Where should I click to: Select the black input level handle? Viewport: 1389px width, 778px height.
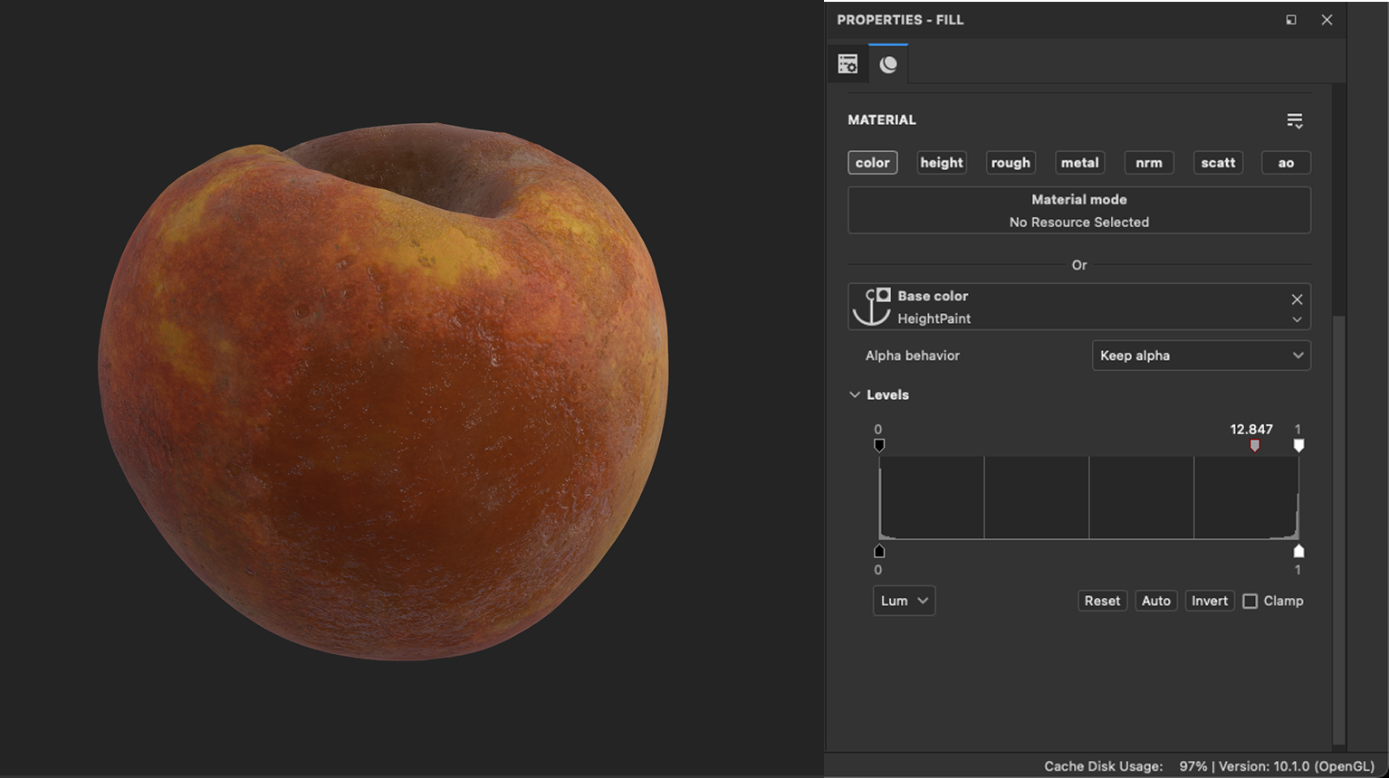(879, 445)
